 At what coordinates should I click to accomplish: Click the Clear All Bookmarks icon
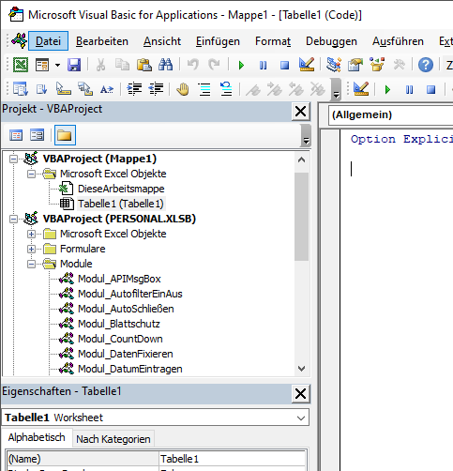coord(318,90)
